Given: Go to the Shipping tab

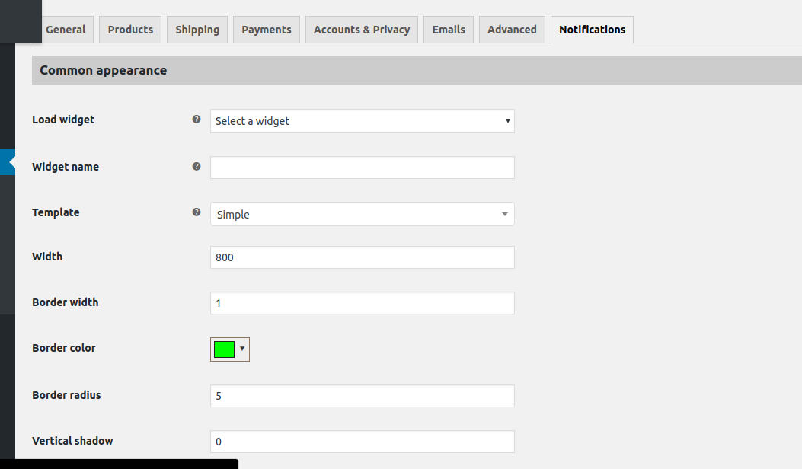Looking at the screenshot, I should [197, 30].
